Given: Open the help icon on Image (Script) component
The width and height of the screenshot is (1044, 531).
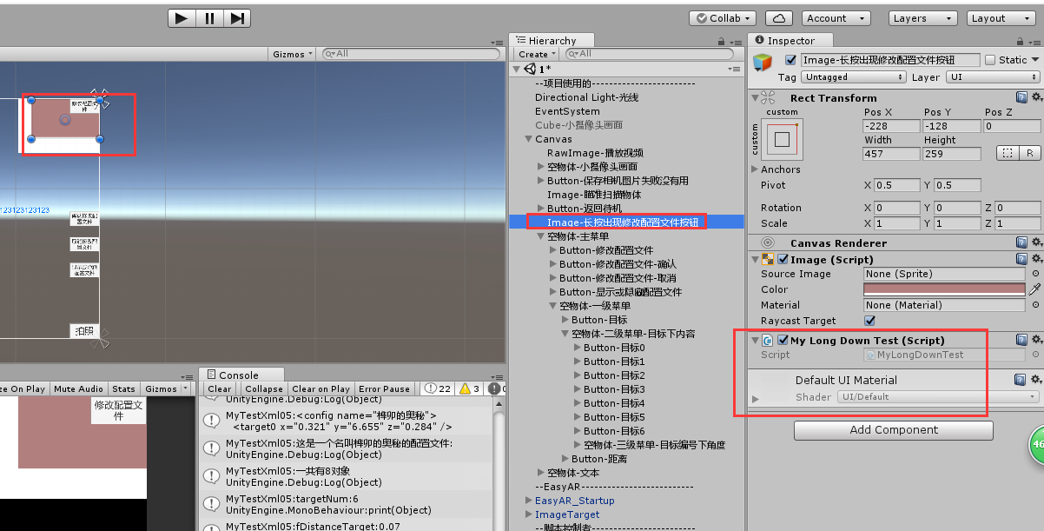Looking at the screenshot, I should [x=1021, y=258].
